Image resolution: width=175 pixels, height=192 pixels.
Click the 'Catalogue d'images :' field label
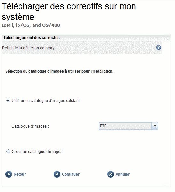30,126
